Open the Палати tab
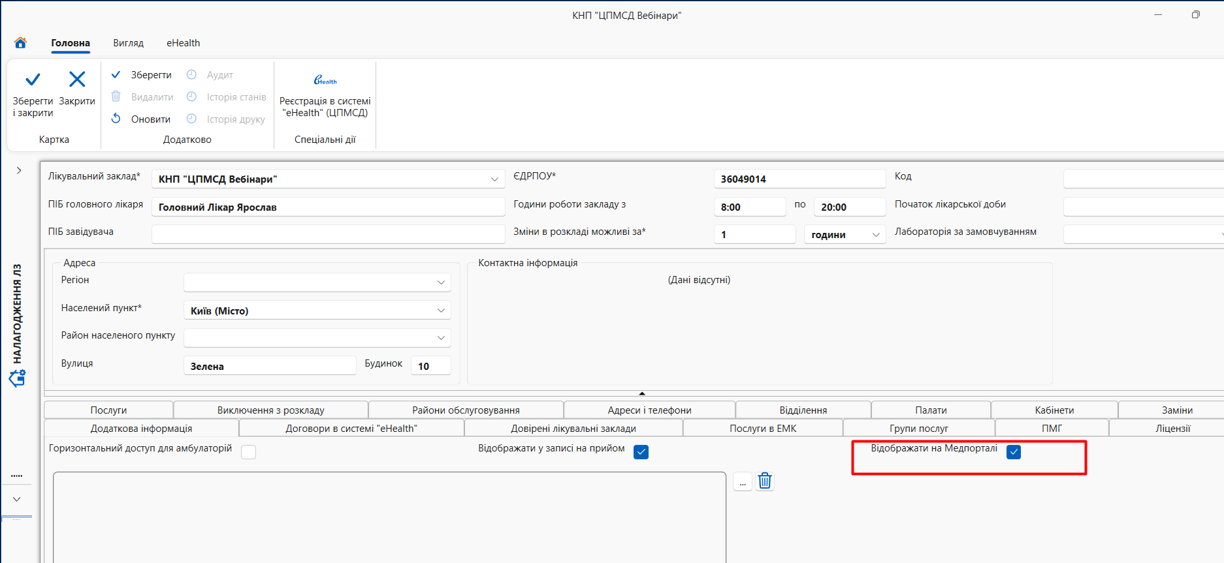1224x563 pixels. click(931, 410)
